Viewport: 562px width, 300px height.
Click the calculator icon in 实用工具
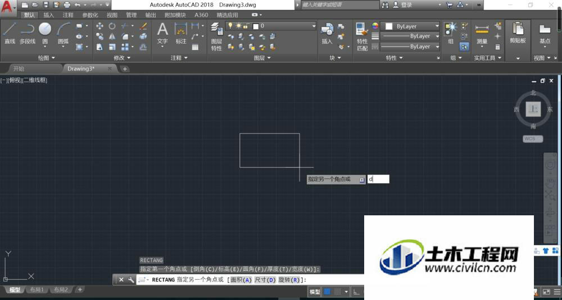point(497,47)
